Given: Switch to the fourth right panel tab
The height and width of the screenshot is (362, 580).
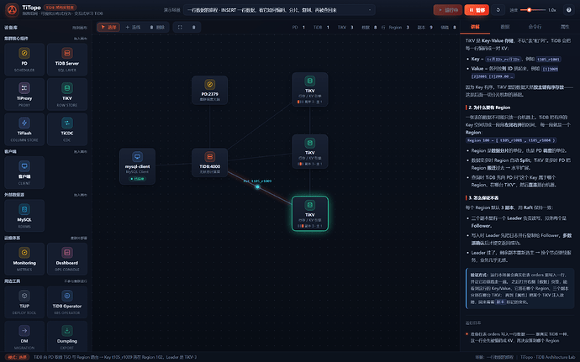Looking at the screenshot, I should click(565, 27).
